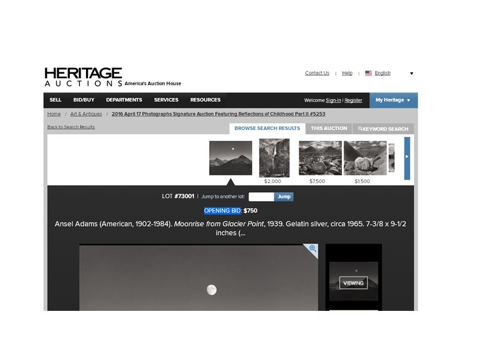Image resolution: width=478 pixels, height=358 pixels.
Task: Open the English language dropdown arrow
Action: [x=412, y=73]
